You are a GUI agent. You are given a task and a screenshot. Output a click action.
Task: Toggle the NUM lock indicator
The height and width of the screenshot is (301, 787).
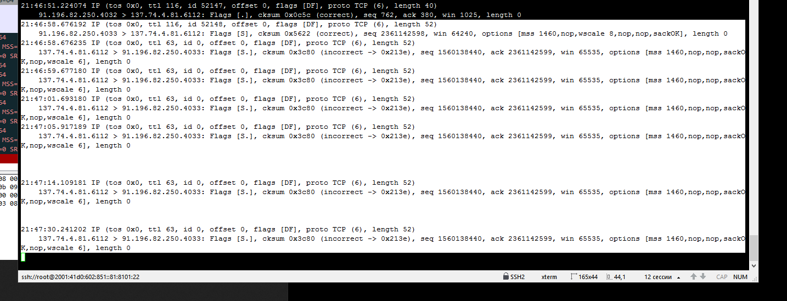point(740,277)
